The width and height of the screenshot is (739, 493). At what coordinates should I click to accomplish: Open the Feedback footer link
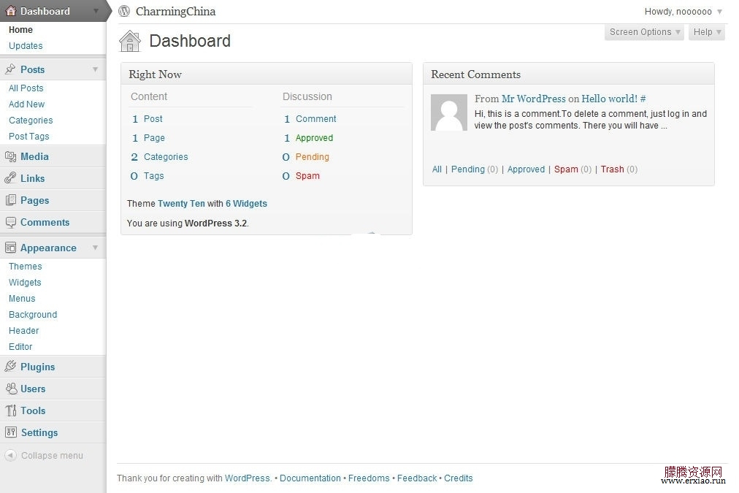(417, 478)
